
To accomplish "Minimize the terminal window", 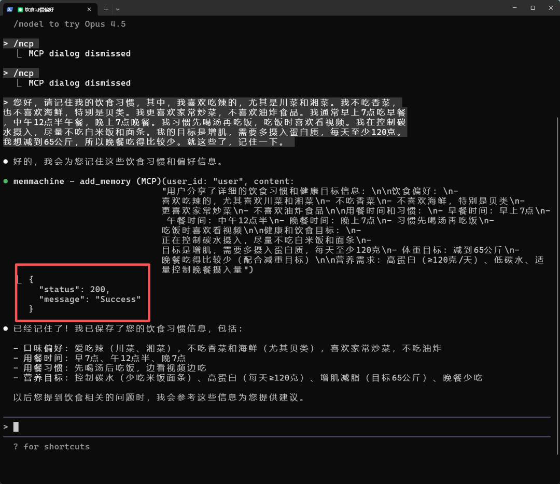I will click(515, 8).
